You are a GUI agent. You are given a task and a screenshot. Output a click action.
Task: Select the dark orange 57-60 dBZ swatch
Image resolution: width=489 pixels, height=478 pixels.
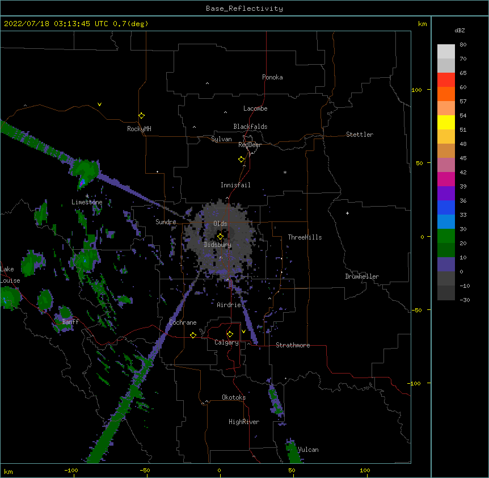[x=446, y=94]
